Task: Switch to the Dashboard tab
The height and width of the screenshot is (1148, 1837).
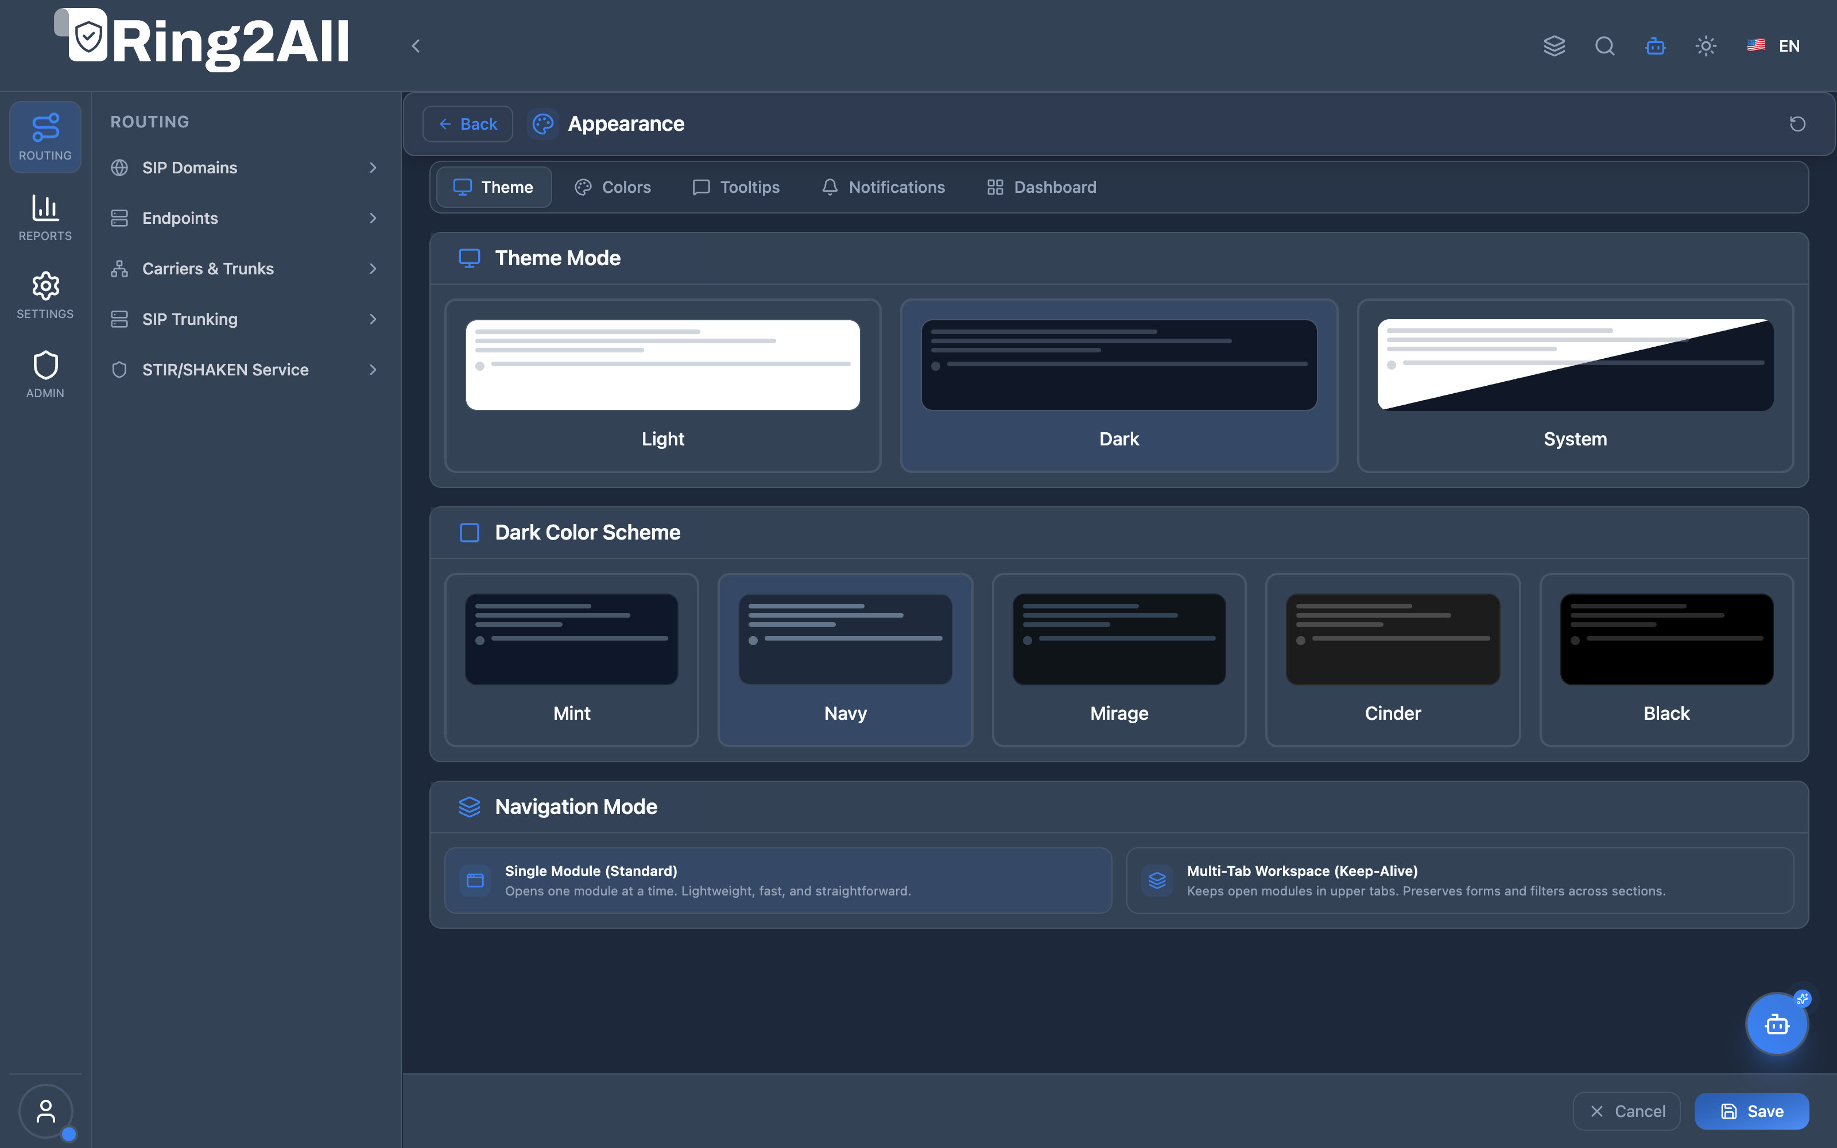Action: [1041, 188]
